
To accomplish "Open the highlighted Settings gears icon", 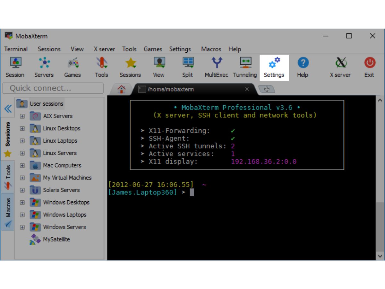I will 274,67.
